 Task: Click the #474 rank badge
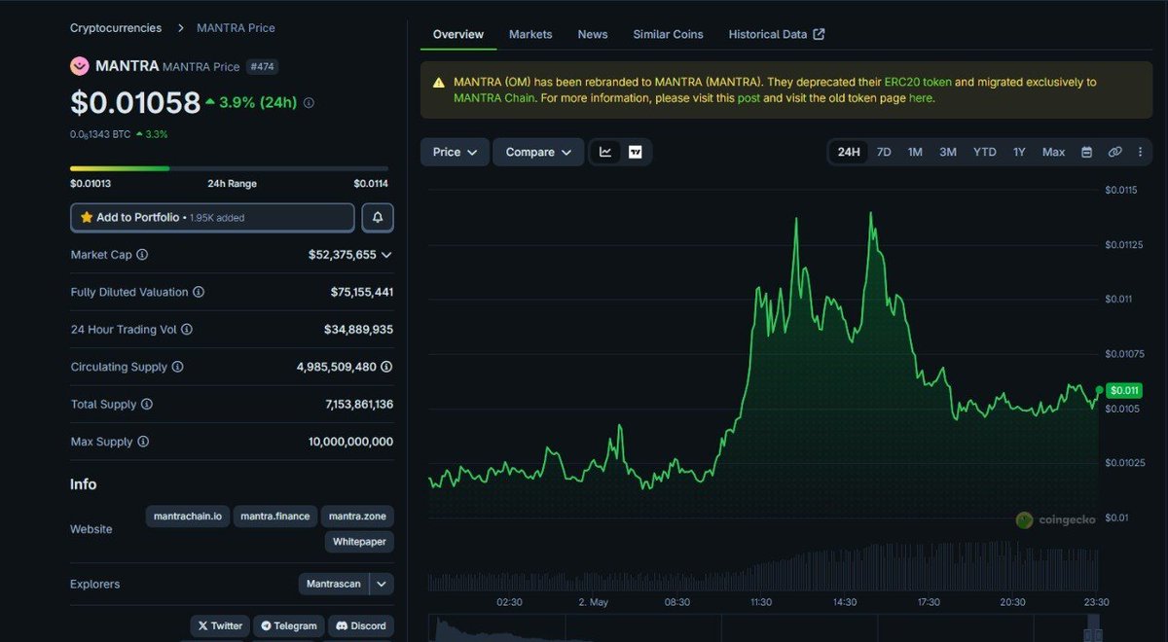coord(260,66)
